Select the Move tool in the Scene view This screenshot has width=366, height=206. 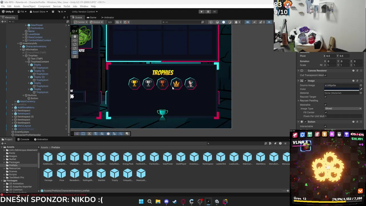point(75,40)
